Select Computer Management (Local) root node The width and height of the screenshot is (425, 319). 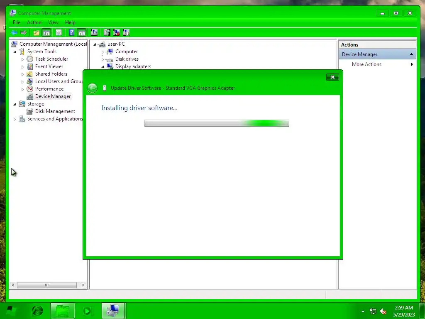[53, 44]
